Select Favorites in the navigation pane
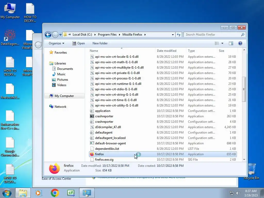This screenshot has height=198, width=264. pos(58,53)
